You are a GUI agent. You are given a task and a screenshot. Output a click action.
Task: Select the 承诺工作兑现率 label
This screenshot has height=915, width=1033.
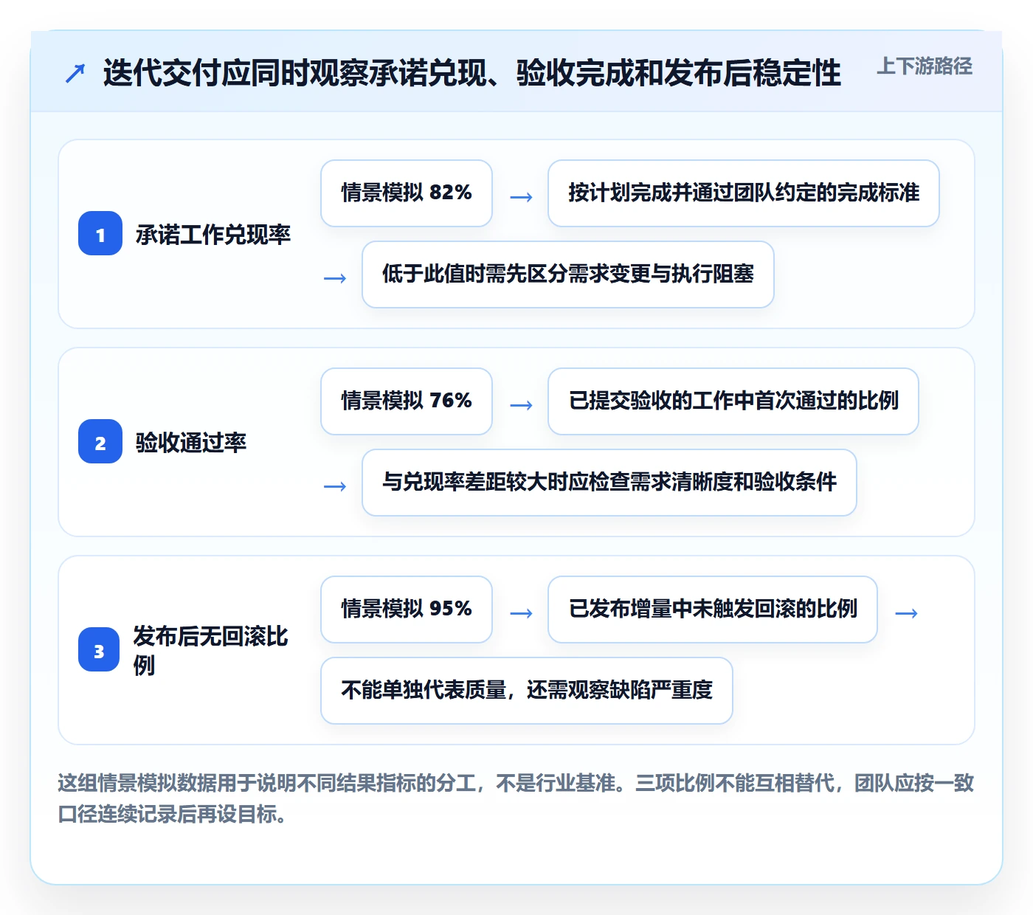pos(213,235)
